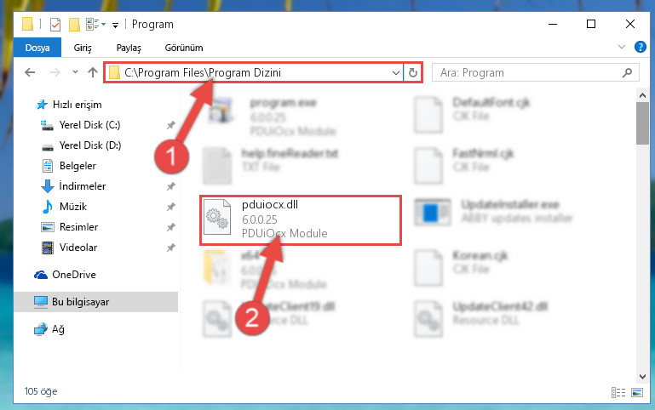The width and height of the screenshot is (655, 410).
Task: Open the Help question mark icon
Action: (x=640, y=47)
